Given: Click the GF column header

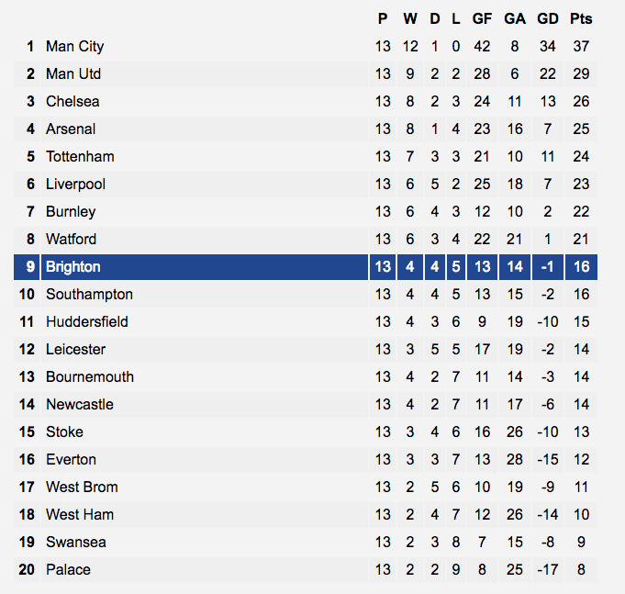Looking at the screenshot, I should point(482,18).
